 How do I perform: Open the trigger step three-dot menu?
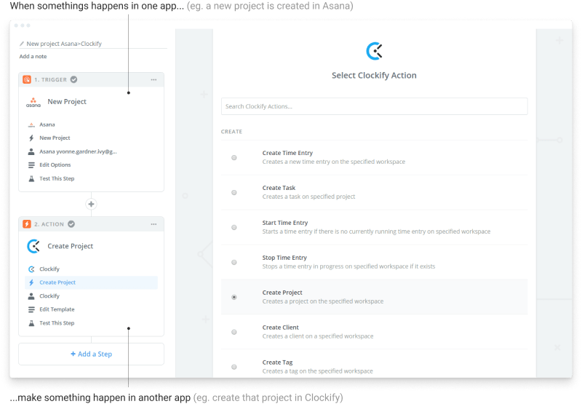coord(154,80)
